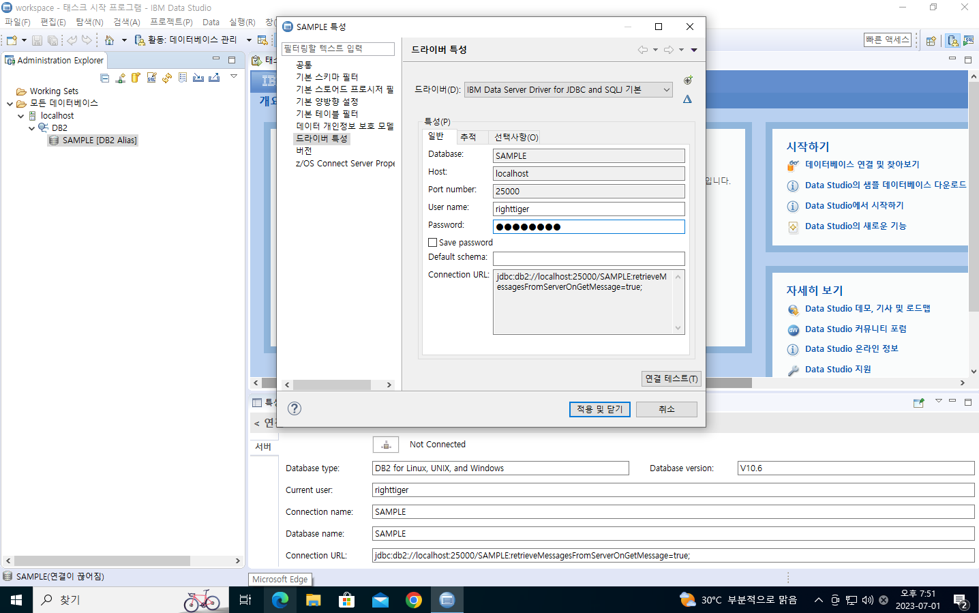Click the Export icon in explorer toolbar

[x=214, y=78]
